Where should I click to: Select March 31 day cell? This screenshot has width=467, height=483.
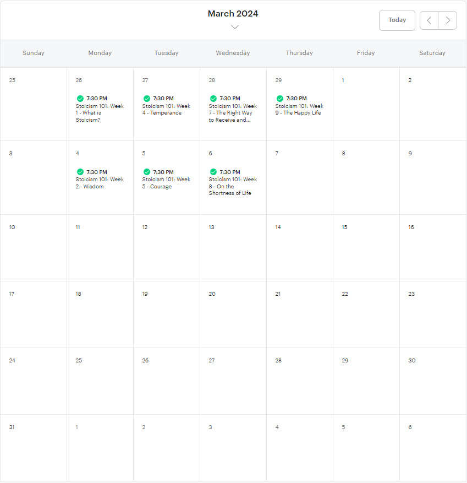coord(34,448)
